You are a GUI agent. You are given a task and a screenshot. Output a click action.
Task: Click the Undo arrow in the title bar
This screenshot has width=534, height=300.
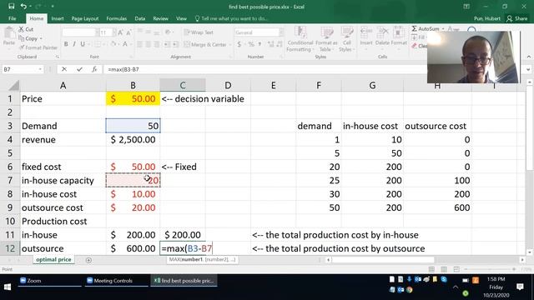[x=23, y=6]
